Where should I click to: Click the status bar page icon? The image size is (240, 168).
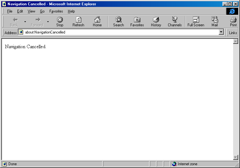click(x=5, y=164)
